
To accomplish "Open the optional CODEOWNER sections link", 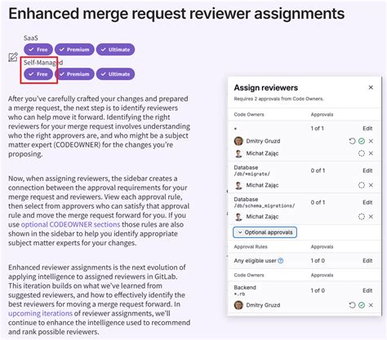I will [x=70, y=224].
